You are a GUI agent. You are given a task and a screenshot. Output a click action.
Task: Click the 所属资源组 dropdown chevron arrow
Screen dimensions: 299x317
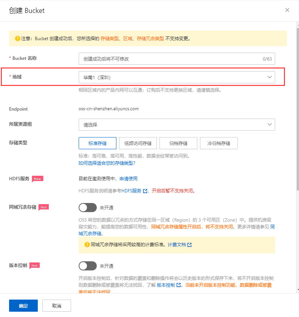click(270, 124)
